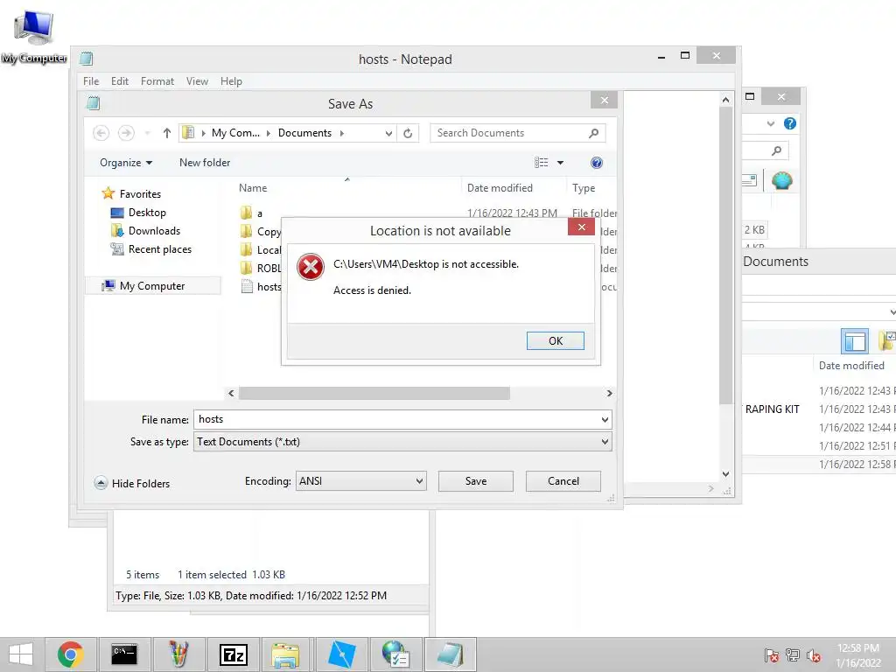Open the Format menu in Notepad
Image resolution: width=896 pixels, height=672 pixels.
[x=157, y=81]
